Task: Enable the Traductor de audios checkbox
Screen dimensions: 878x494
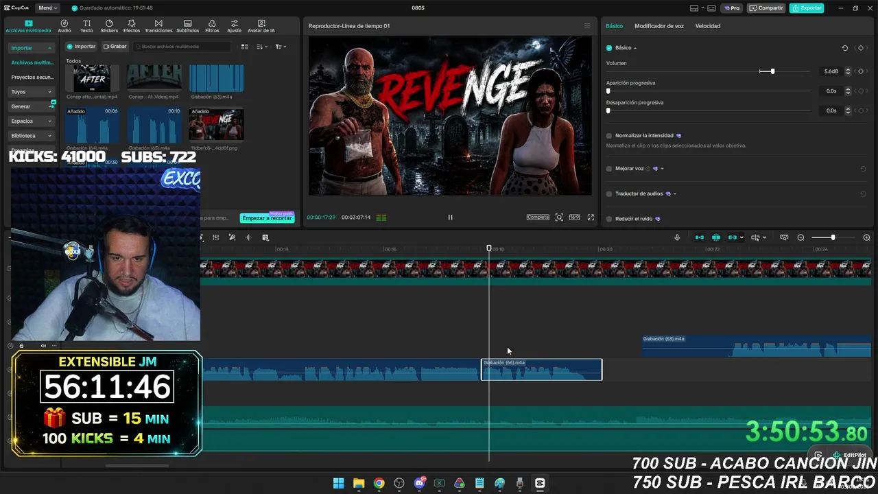Action: click(609, 193)
